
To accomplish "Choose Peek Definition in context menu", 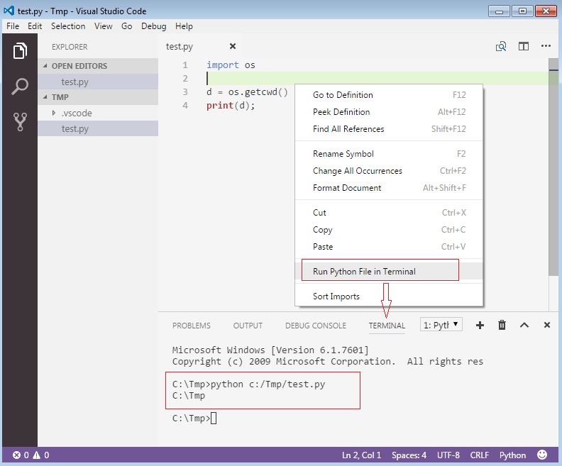I will 389,112.
